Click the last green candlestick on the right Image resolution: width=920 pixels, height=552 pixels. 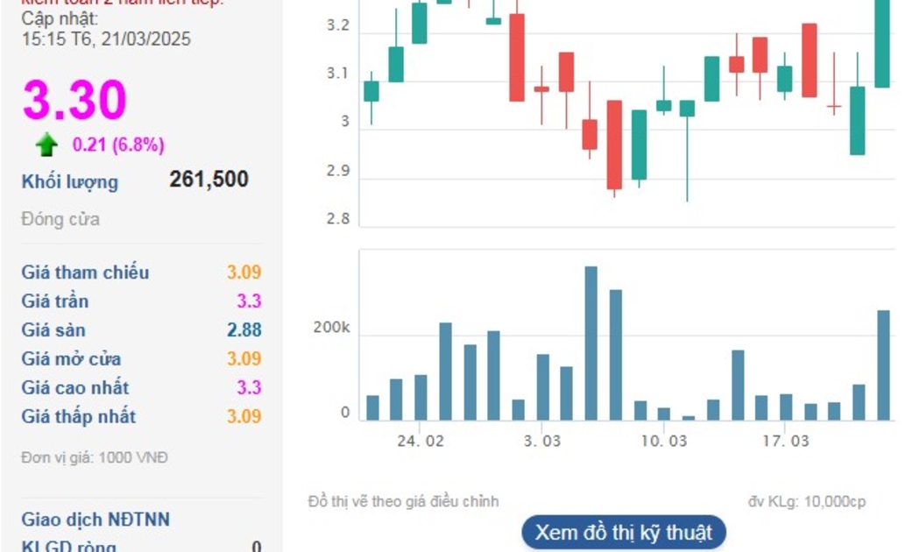pos(882,44)
